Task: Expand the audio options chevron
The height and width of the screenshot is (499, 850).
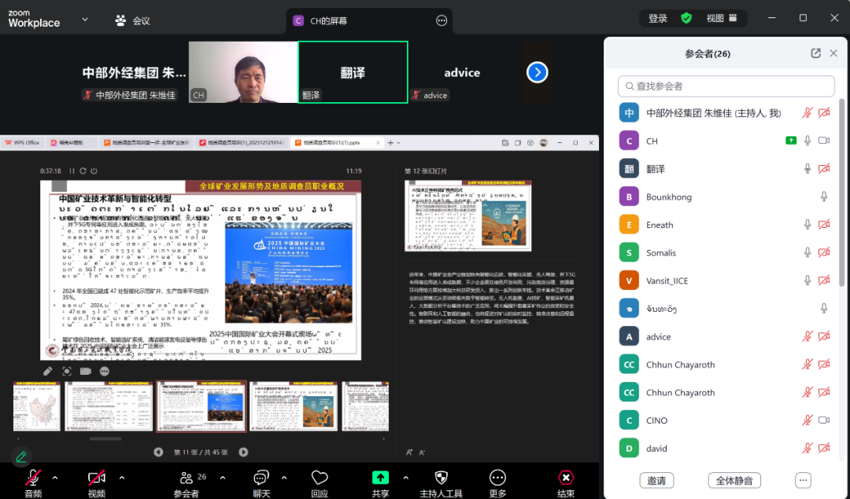Action: click(54, 477)
